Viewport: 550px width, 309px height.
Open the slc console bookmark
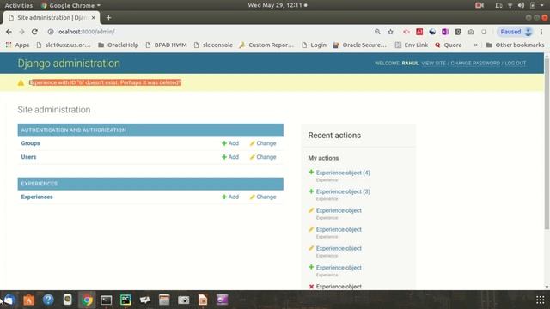(213, 45)
